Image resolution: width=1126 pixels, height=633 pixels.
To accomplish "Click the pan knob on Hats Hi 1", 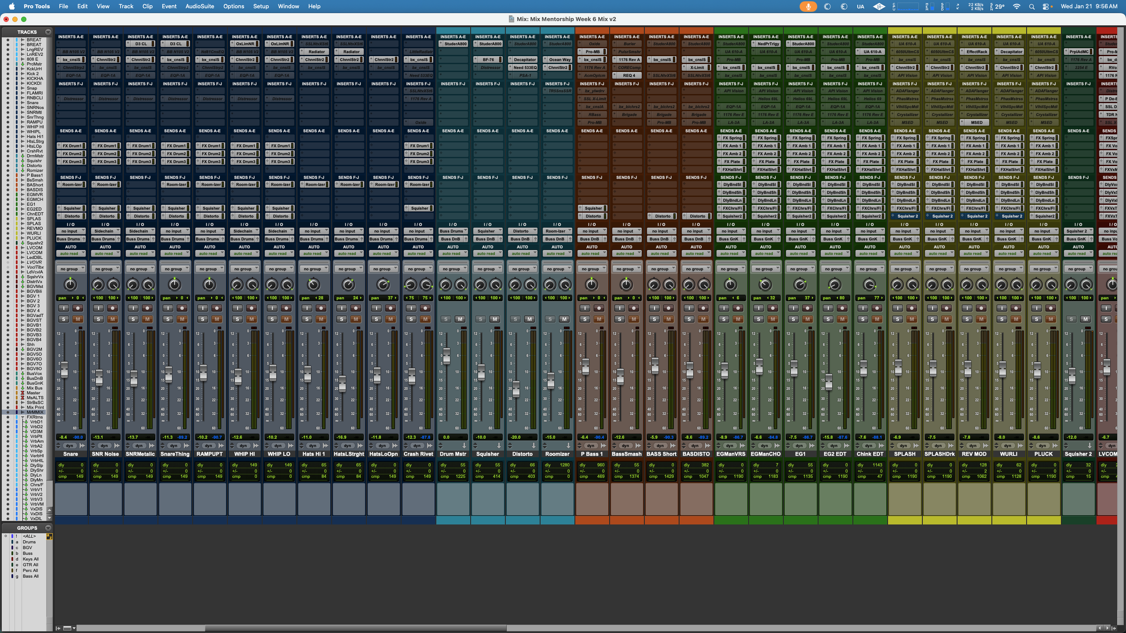I will 313,285.
